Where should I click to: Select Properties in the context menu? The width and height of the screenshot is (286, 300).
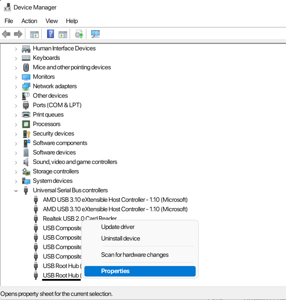[x=140, y=271]
